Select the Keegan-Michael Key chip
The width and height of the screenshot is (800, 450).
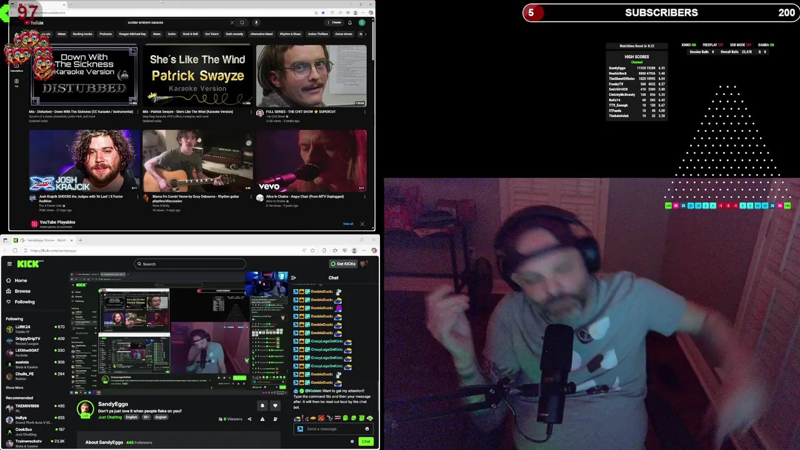pos(132,34)
